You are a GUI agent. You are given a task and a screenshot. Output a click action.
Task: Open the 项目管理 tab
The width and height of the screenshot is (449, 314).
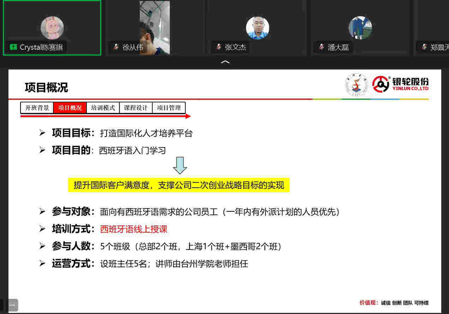[169, 108]
